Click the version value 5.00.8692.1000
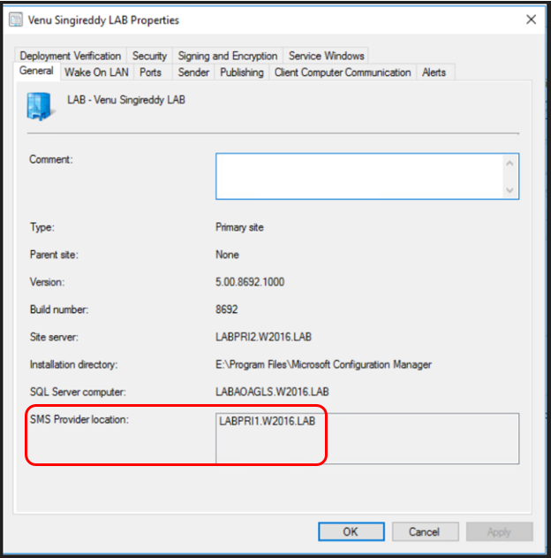 coord(250,282)
